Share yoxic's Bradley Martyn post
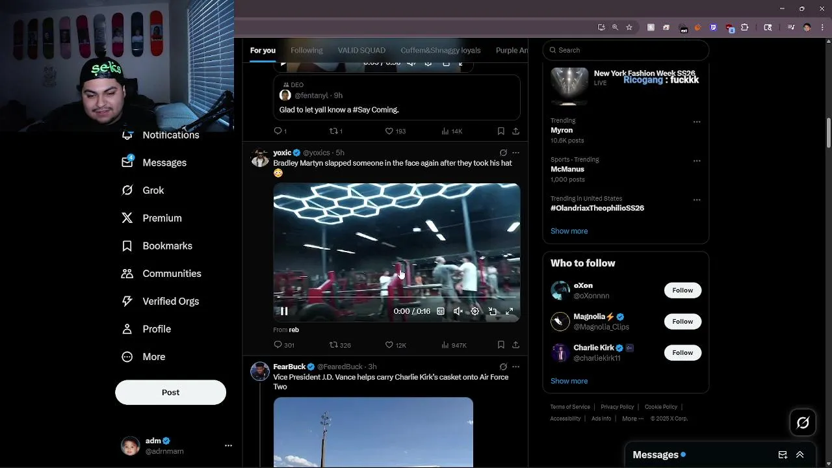This screenshot has height=468, width=832. (x=515, y=345)
